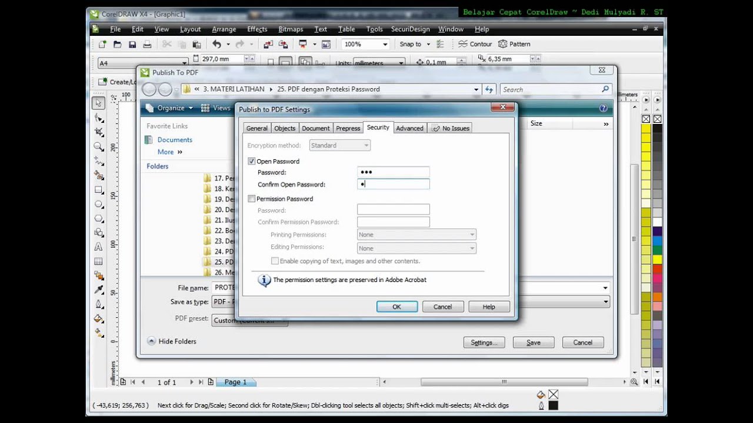Uncheck the Open Password checkbox
Screen dimensions: 753x423
(x=252, y=161)
